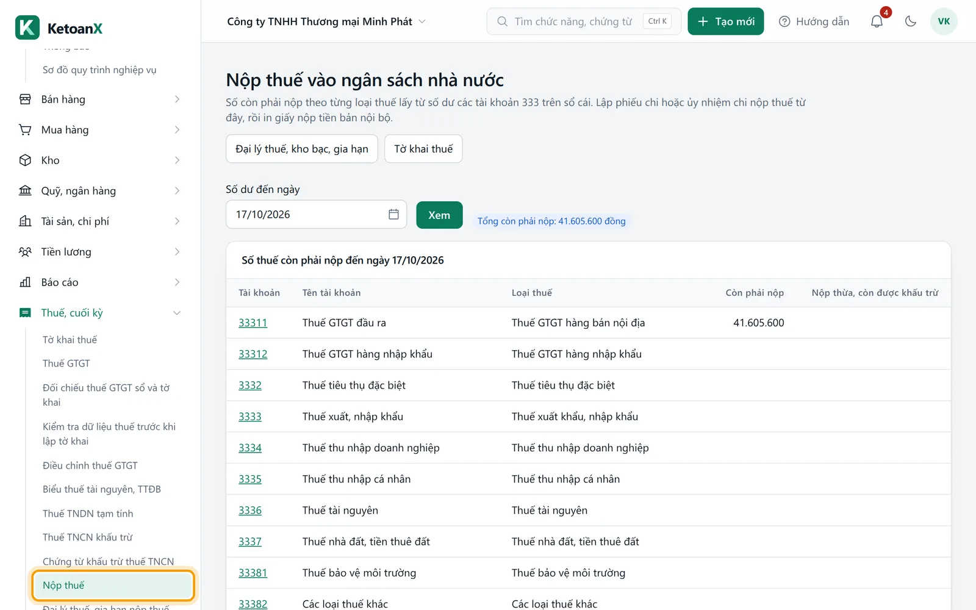Click the Tài sản, chi phí building icon
The height and width of the screenshot is (610, 976).
25,221
